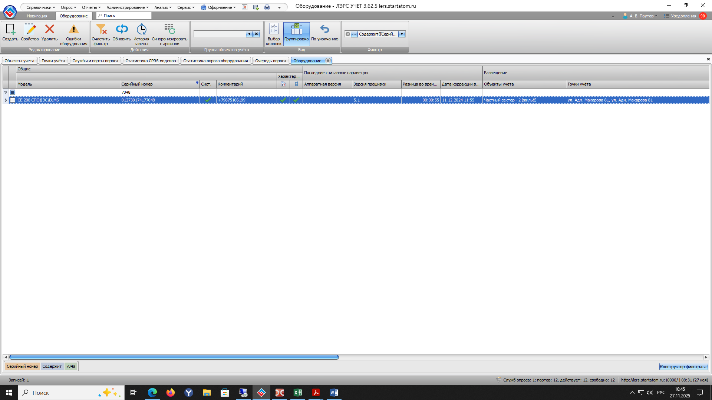Image resolution: width=712 pixels, height=400 pixels.
Task: Click the horizontal scrollbar of the table
Action: click(x=174, y=357)
